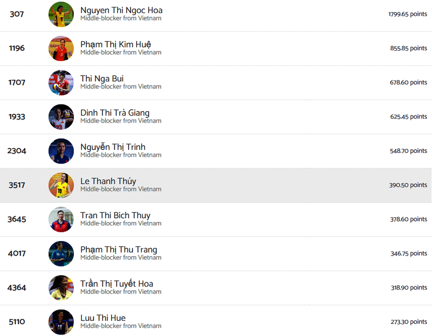
Task: Click rank number 3645 in the list
Action: point(17,219)
